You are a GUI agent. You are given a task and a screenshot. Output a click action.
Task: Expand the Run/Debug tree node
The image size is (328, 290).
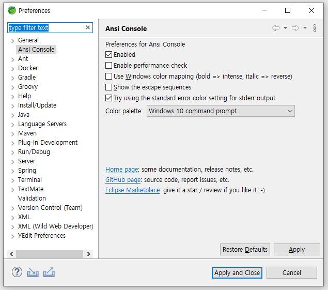(13, 152)
